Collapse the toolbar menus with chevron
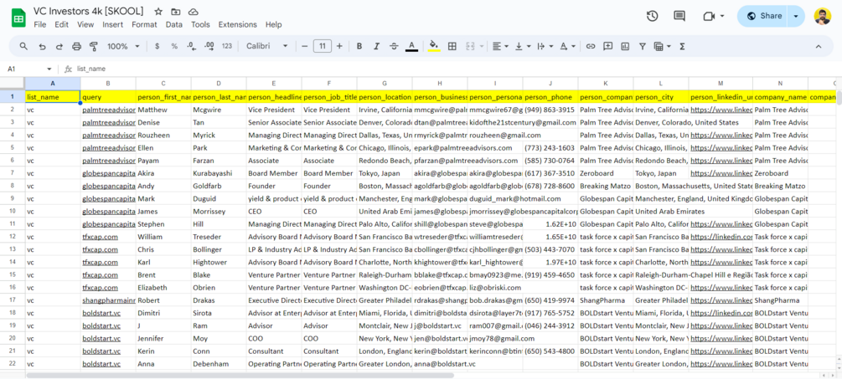The image size is (842, 379). (819, 47)
